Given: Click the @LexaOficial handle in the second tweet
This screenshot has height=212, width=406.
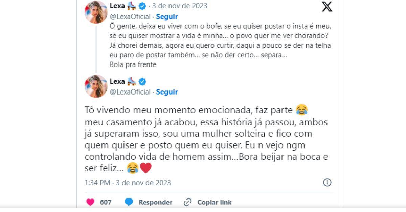Looking at the screenshot, I should pos(130,92).
